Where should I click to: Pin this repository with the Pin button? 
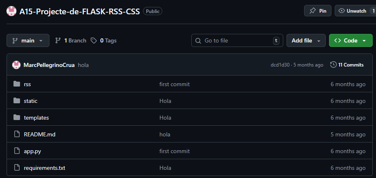[318, 11]
